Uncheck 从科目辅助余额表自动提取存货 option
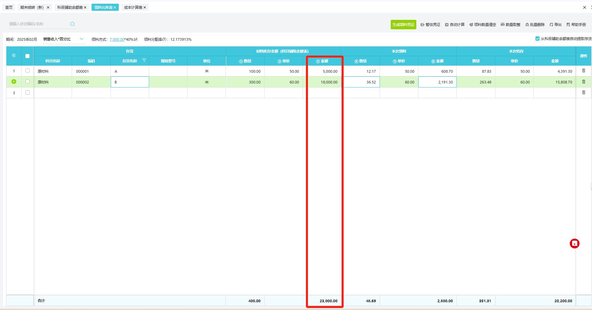Screen dimensions: 592x310 click(537, 39)
